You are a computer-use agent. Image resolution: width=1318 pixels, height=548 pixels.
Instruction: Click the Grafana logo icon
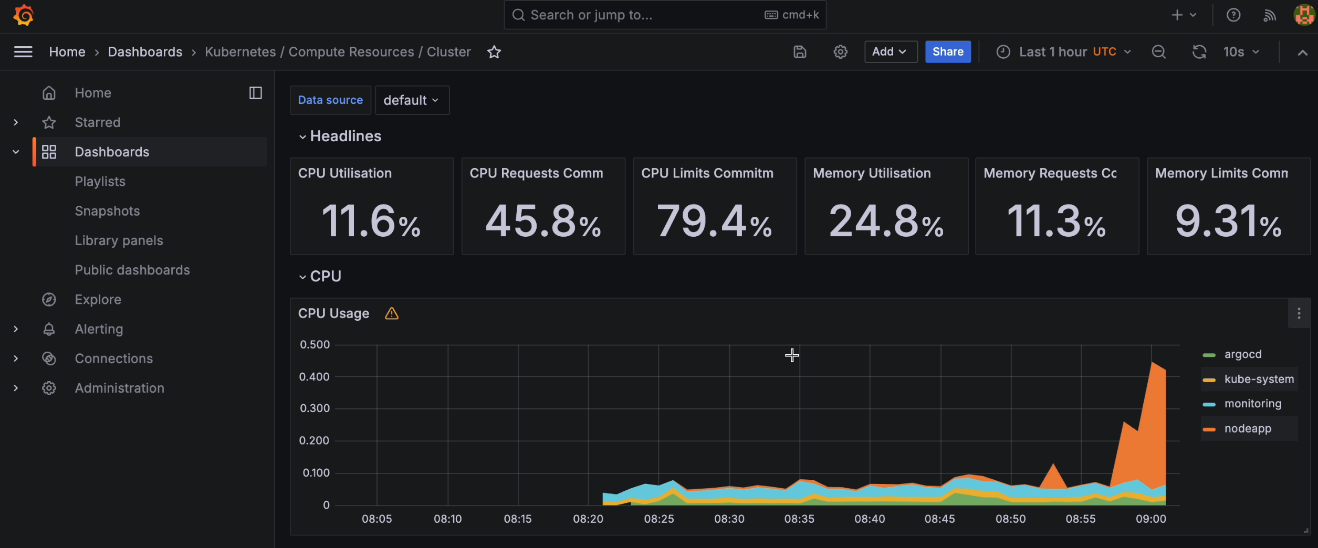pyautogui.click(x=23, y=15)
